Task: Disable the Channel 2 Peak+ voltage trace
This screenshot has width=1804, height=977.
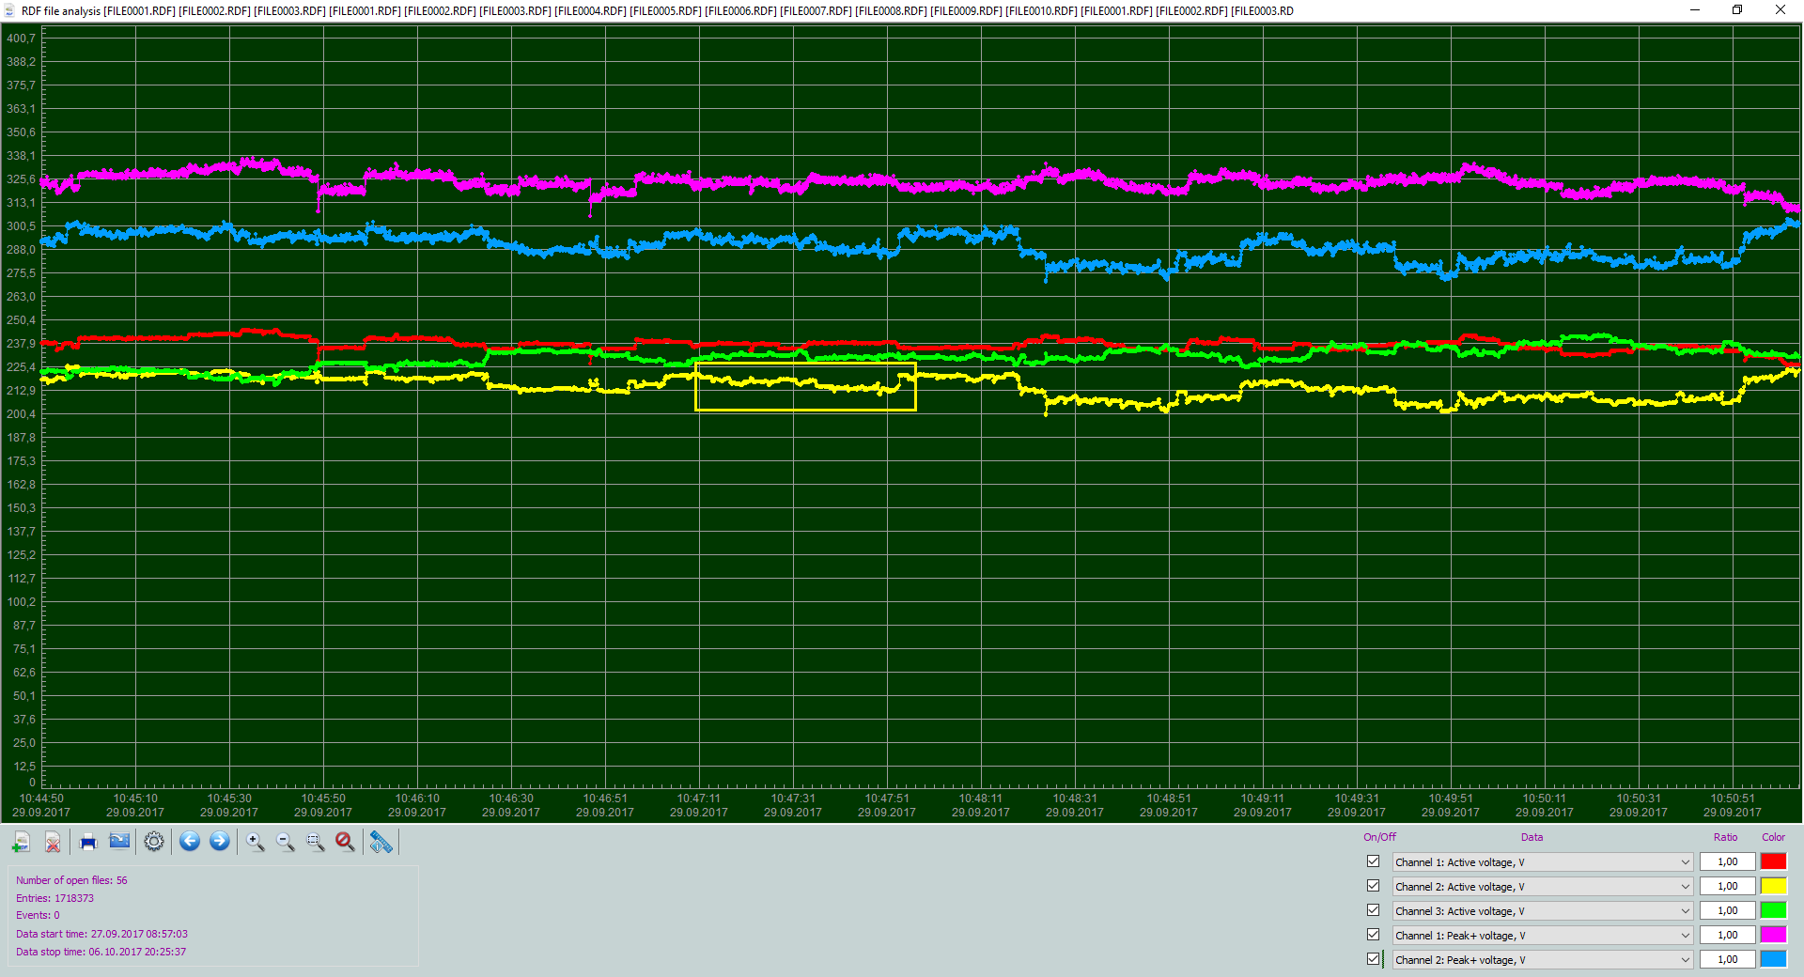Action: pyautogui.click(x=1374, y=959)
